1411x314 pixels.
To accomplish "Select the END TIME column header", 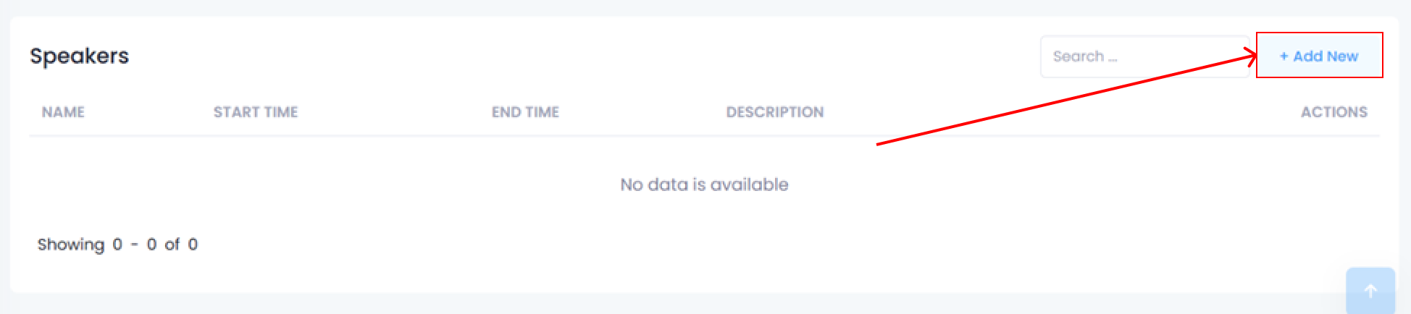I will 525,112.
